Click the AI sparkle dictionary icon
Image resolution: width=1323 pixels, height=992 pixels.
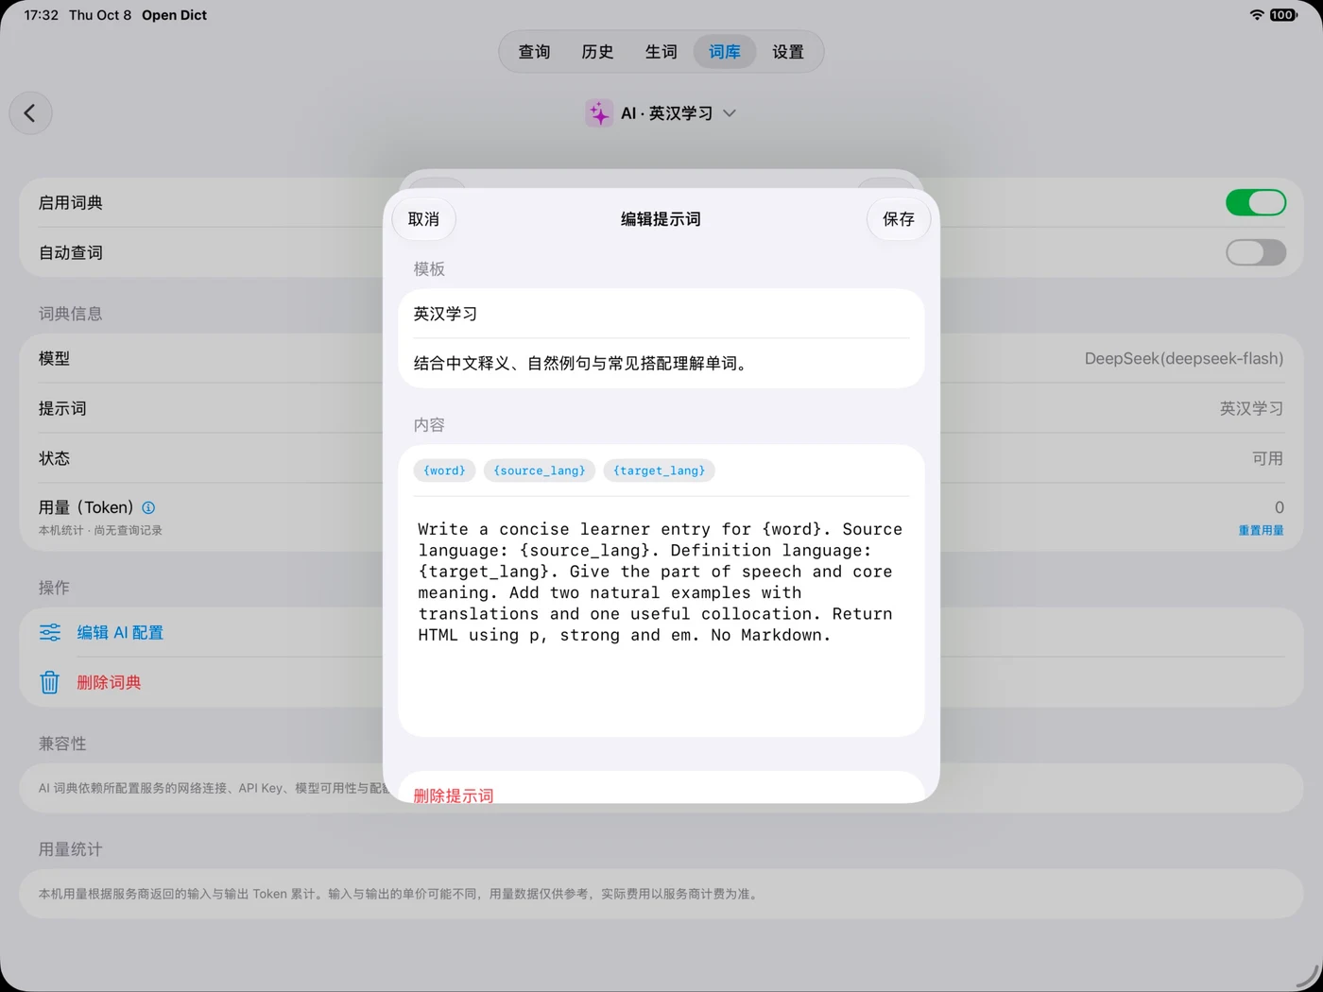tap(599, 113)
